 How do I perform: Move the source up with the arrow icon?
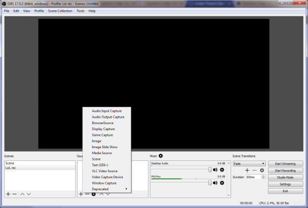(101, 194)
